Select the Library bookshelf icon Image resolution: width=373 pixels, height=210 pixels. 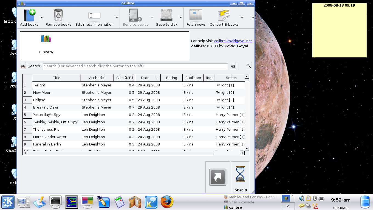click(46, 39)
